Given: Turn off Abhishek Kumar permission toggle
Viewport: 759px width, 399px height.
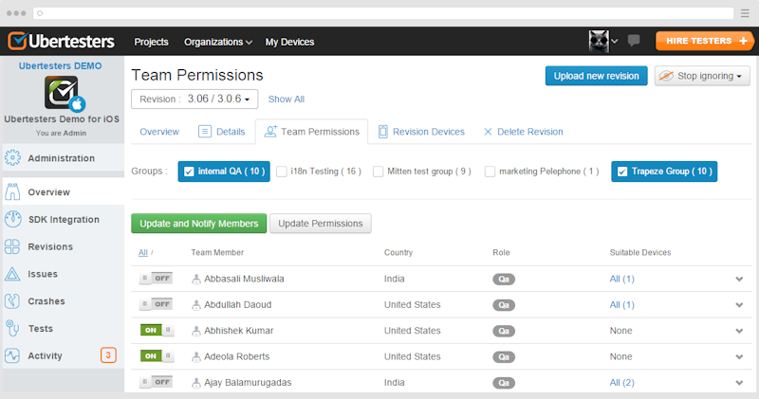Looking at the screenshot, I should [x=157, y=331].
